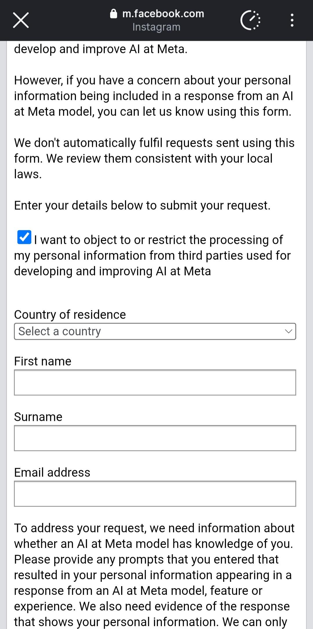The width and height of the screenshot is (313, 629).
Task: Tap the "First name" field label
Action: pos(43,361)
